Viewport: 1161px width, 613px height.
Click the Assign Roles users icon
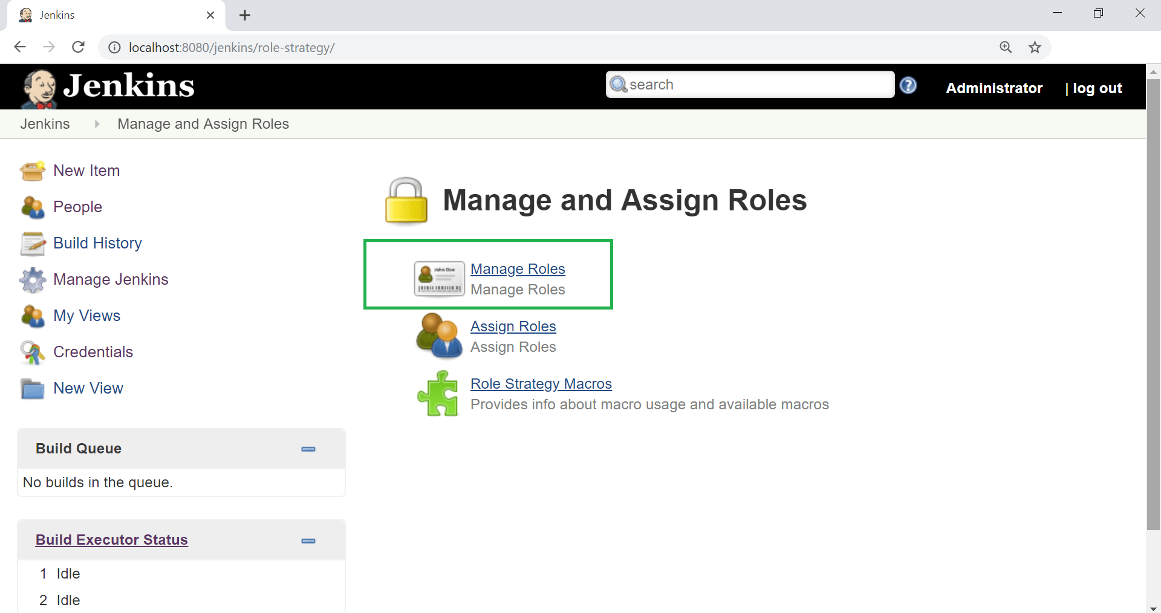(440, 336)
